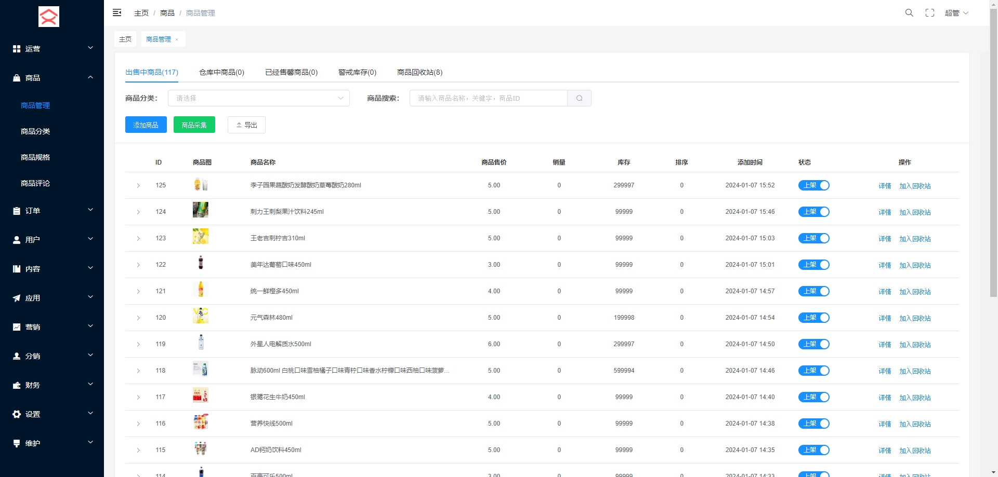Click the 设置 gear icon in sidebar

coord(17,414)
